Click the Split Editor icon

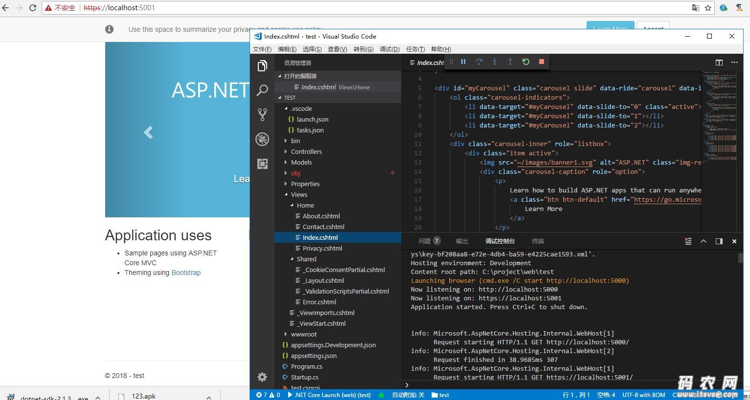click(x=719, y=63)
